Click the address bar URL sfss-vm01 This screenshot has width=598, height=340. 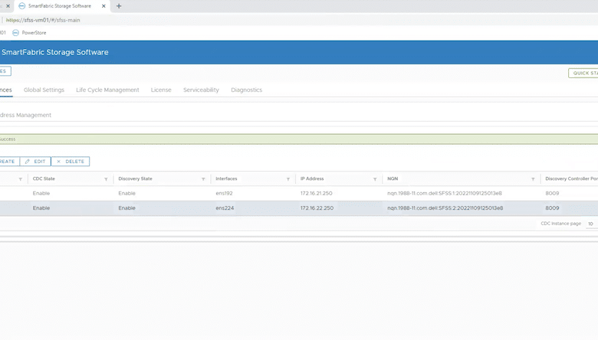[x=43, y=20]
